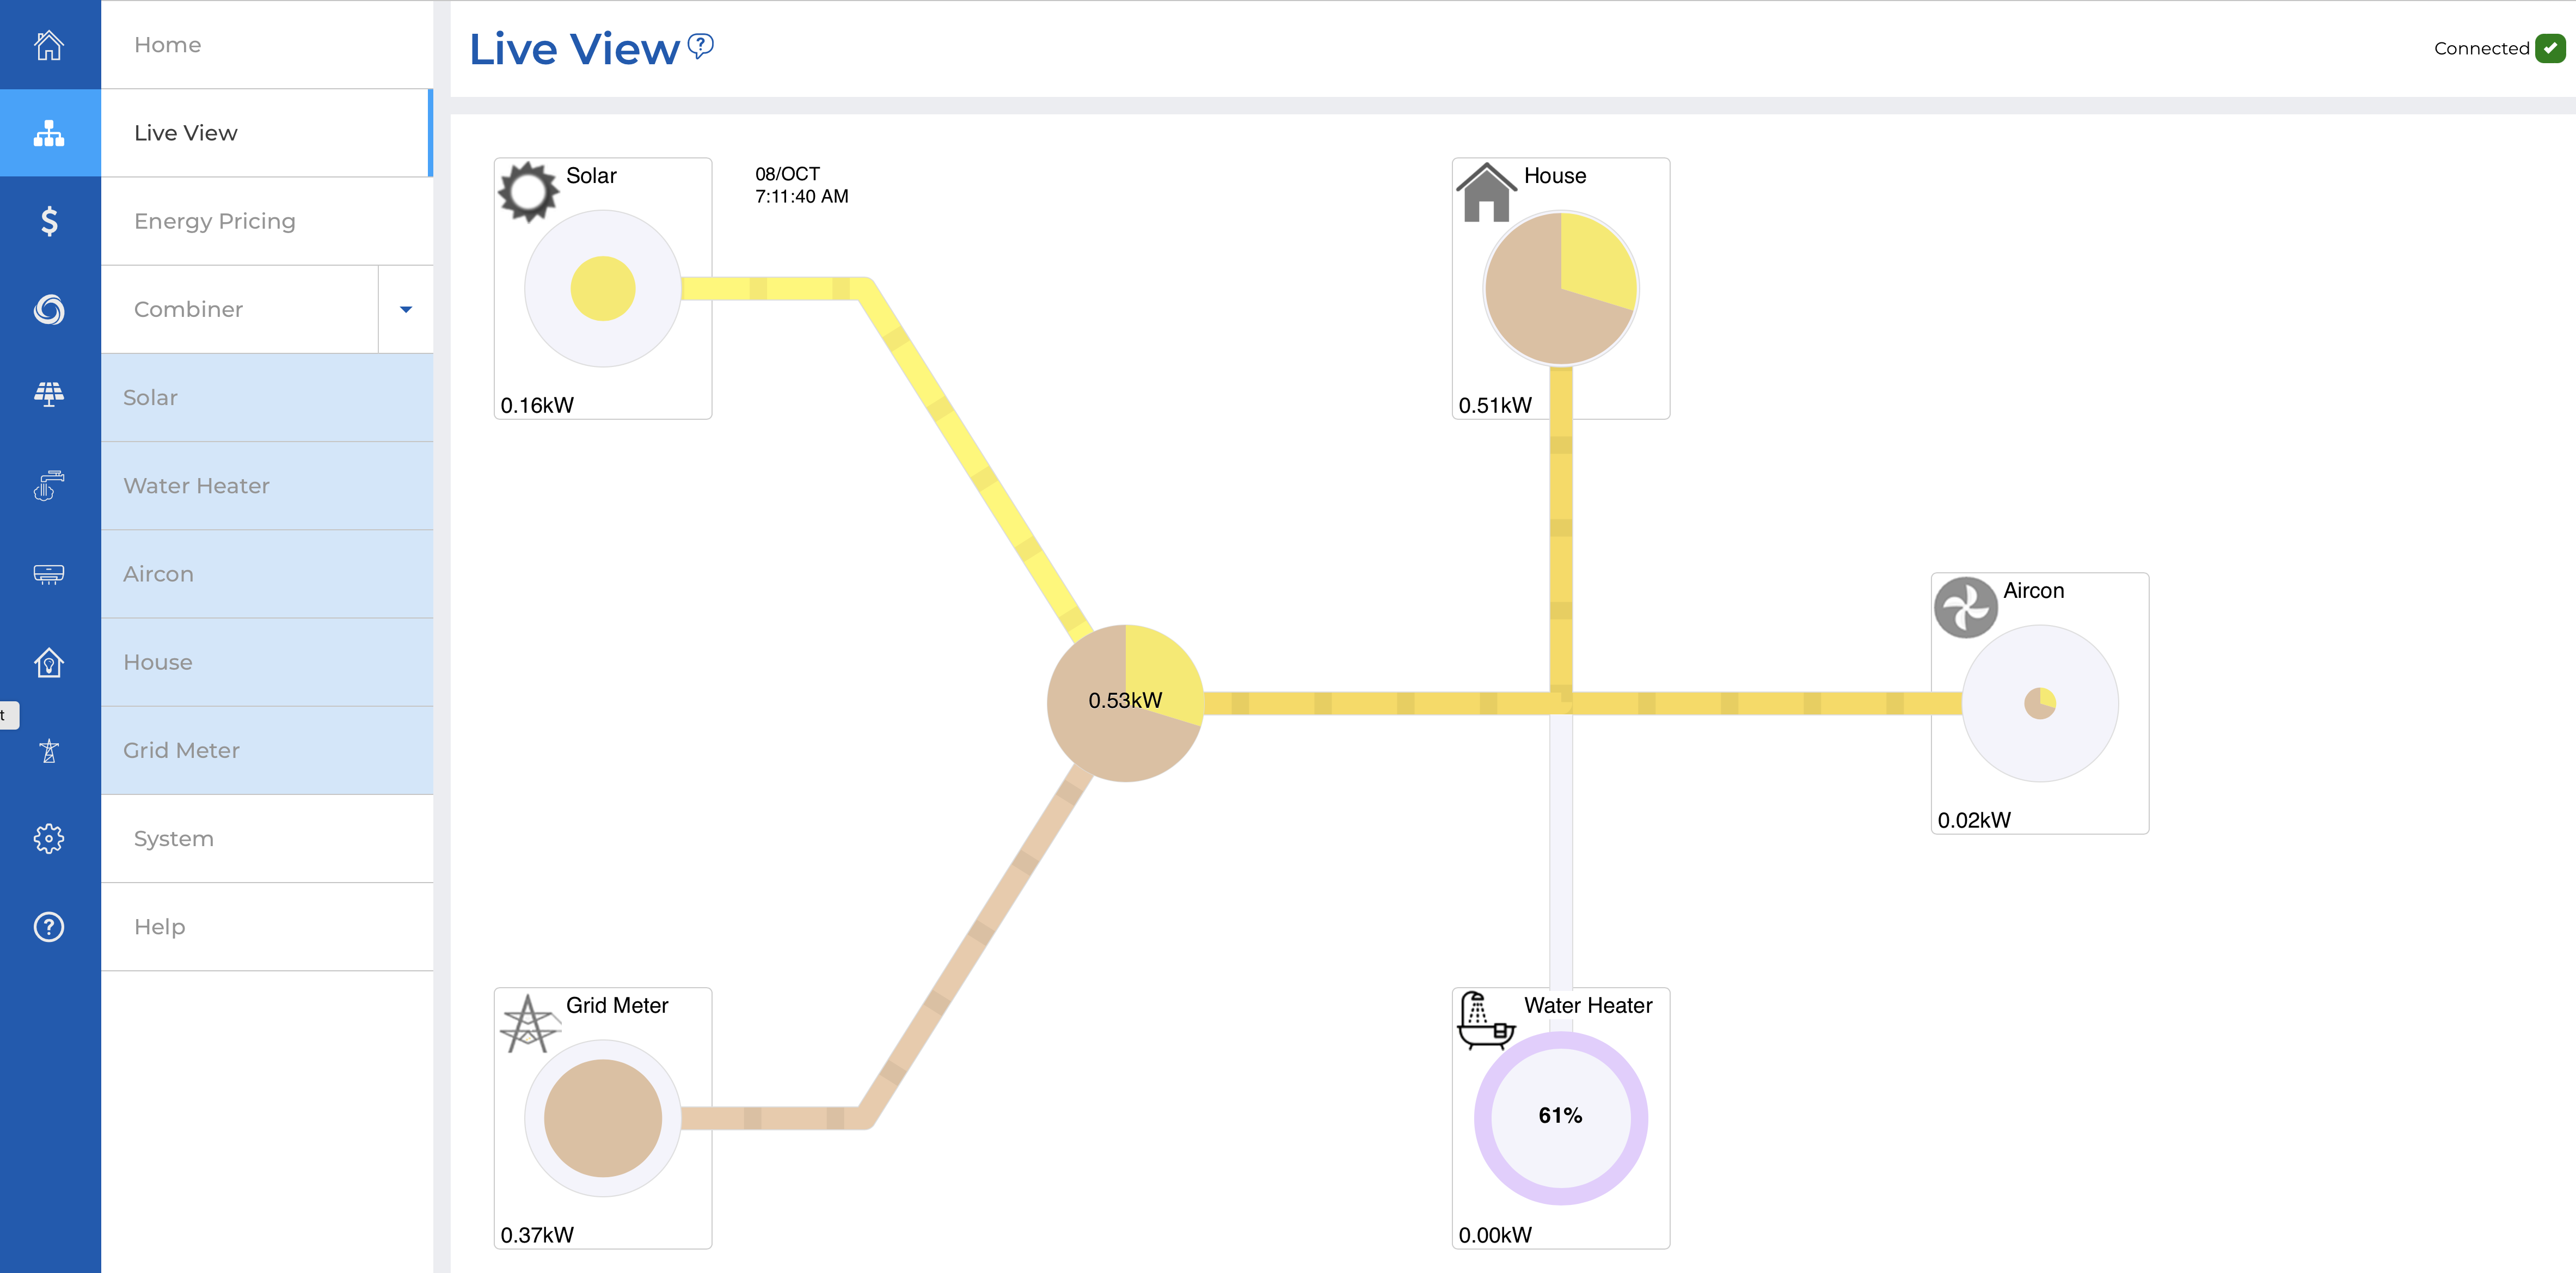The image size is (2576, 1273).
Task: Click the Water Heater 61% progress ring
Action: pos(1560,1117)
